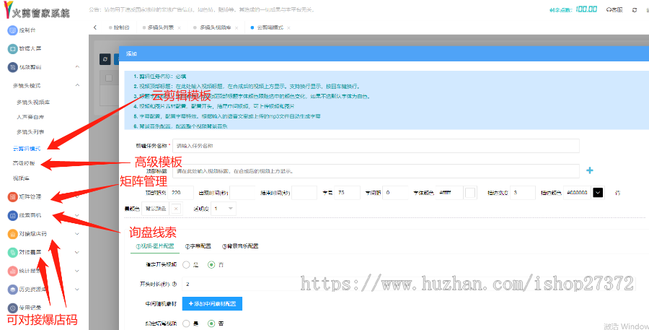
Task: Select 是 radio for fixed opening video
Action: coord(185,264)
